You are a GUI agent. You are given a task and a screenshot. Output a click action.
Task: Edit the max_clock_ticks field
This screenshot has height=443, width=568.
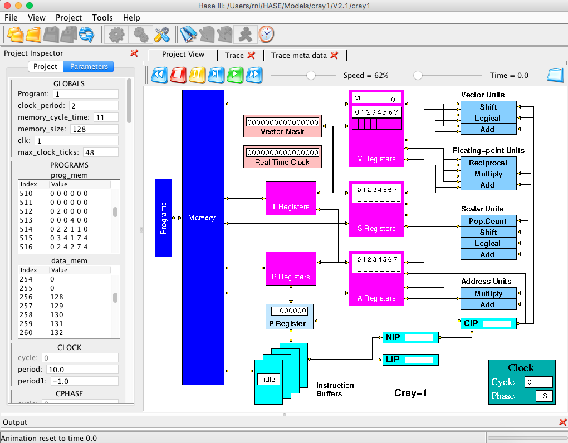pyautogui.click(x=101, y=152)
